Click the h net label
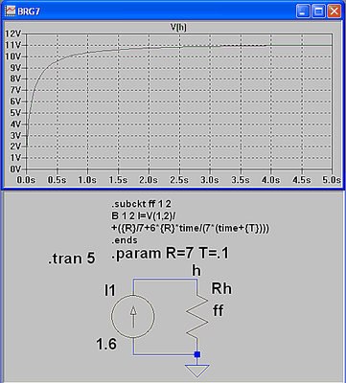 196,271
